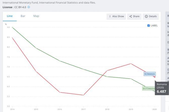Click the Details info icon
Viewport: 169px width, 112px height.
click(146, 16)
